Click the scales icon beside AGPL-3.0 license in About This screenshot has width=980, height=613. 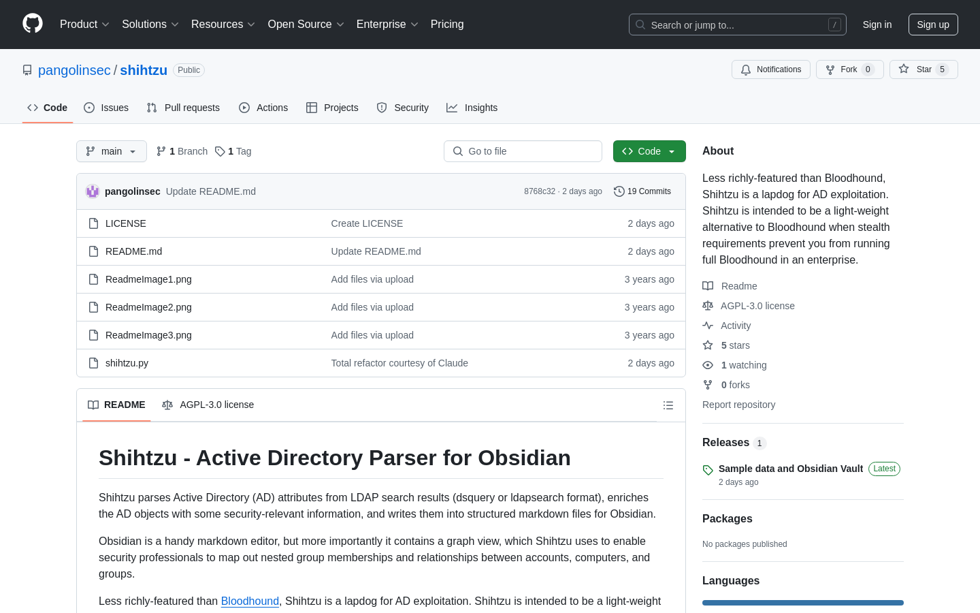(x=708, y=306)
